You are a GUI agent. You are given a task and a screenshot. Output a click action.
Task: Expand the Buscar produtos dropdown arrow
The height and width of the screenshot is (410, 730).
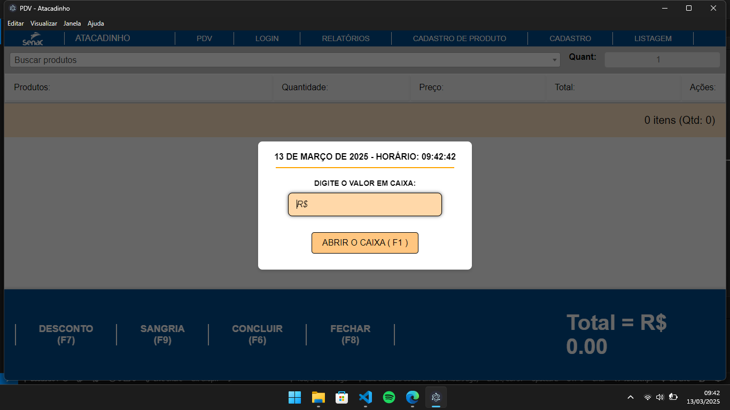(554, 60)
